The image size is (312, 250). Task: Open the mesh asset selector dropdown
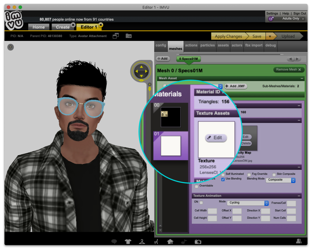click(x=220, y=86)
